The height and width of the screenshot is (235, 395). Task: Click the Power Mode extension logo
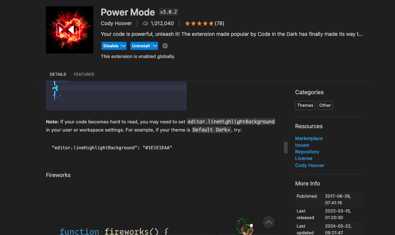tap(69, 30)
